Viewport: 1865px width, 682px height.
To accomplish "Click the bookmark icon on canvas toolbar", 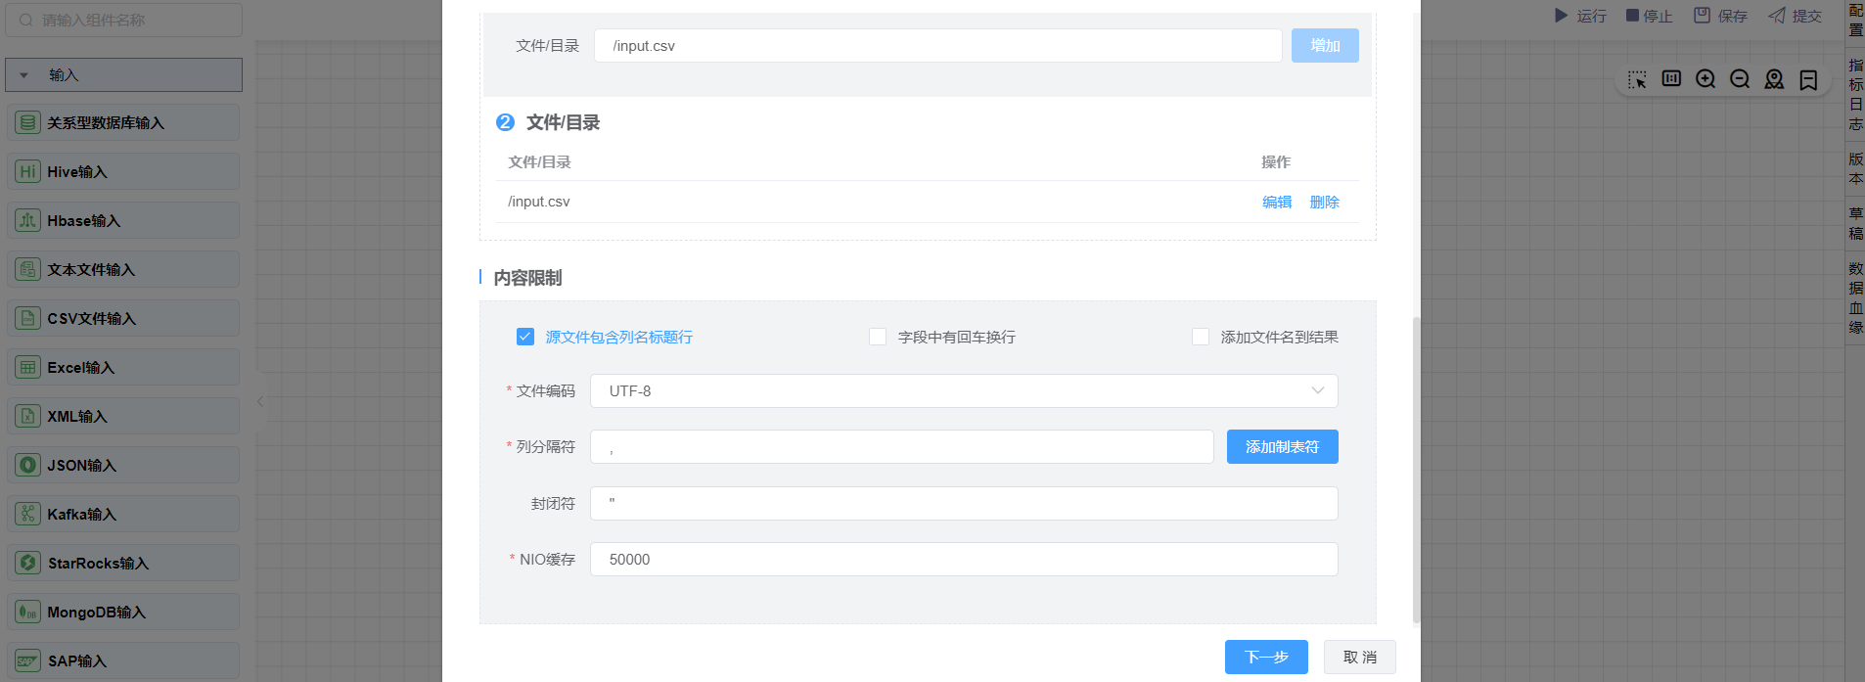I will point(1808,80).
